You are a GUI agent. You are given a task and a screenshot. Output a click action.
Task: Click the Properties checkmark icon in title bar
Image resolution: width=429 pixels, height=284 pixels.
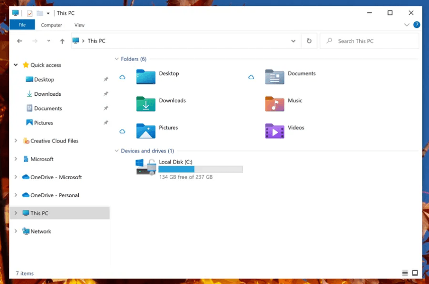coord(30,13)
